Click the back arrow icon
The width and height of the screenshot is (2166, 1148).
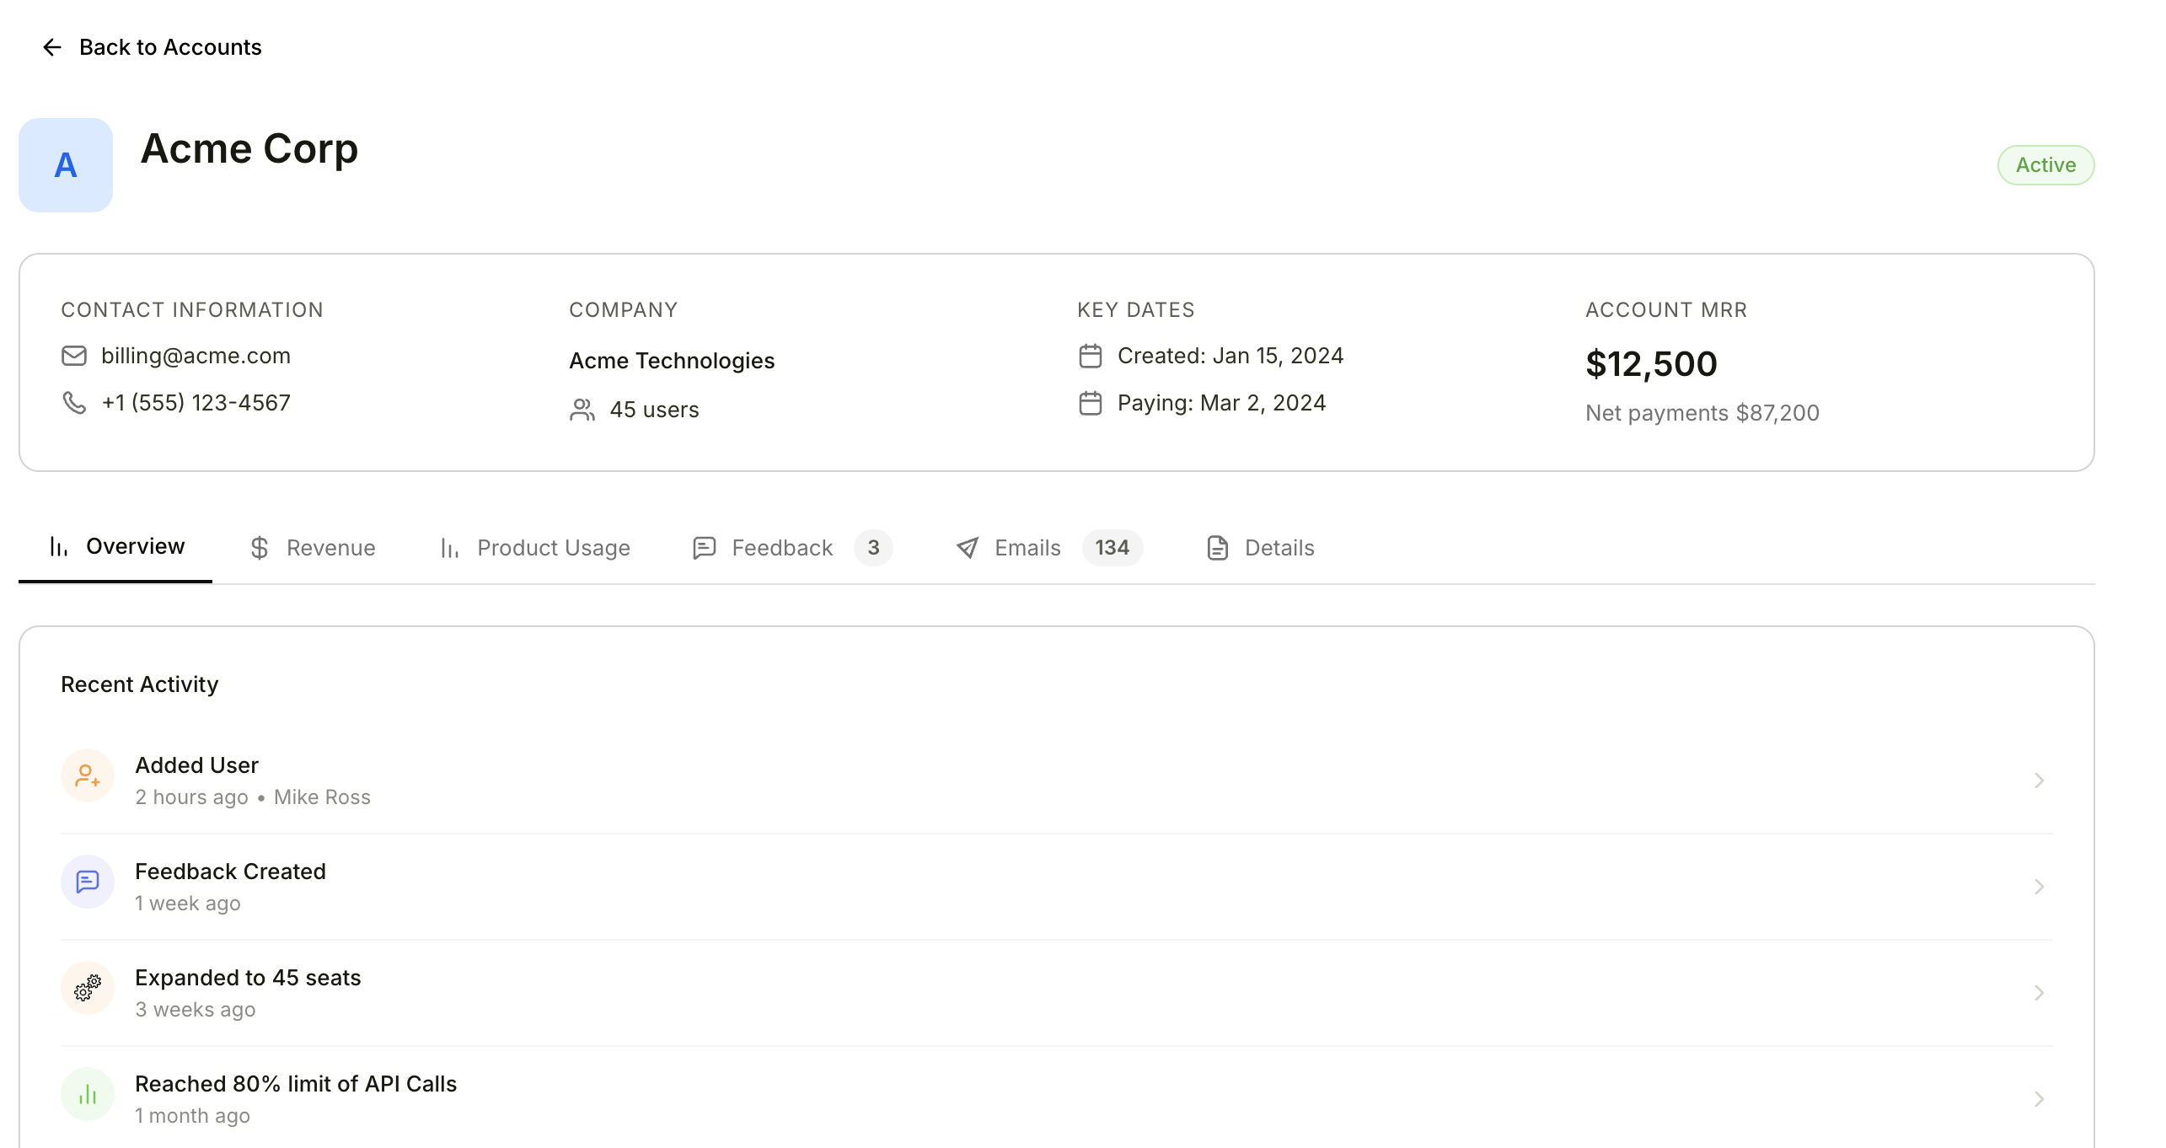coord(52,47)
